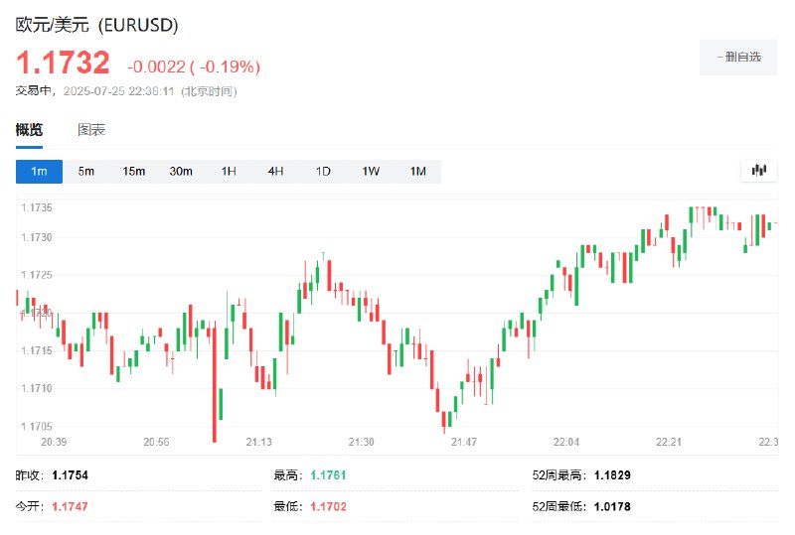Click the 交易中 trading status label
Screen dimensions: 795x535
point(34,90)
